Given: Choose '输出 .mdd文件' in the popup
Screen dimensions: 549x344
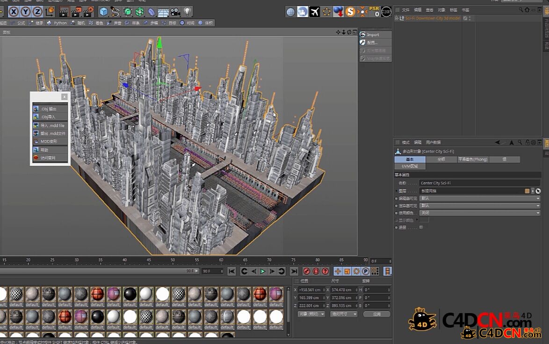Looking at the screenshot, I should [x=50, y=133].
